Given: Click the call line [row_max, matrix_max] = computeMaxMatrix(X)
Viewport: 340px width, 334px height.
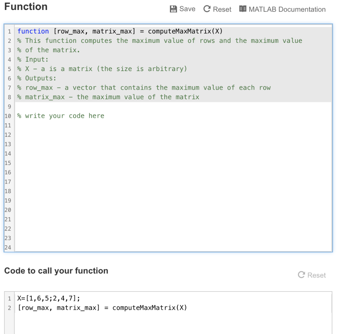Looking at the screenshot, I should [102, 308].
